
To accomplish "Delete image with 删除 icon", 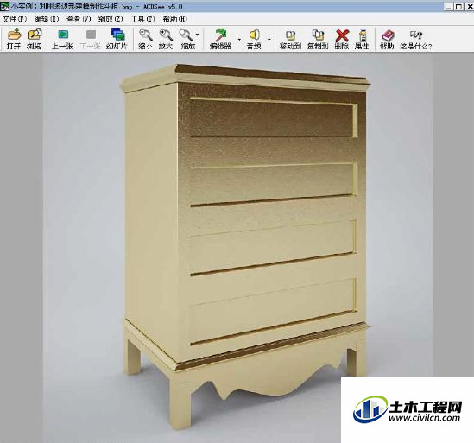I will tap(342, 39).
